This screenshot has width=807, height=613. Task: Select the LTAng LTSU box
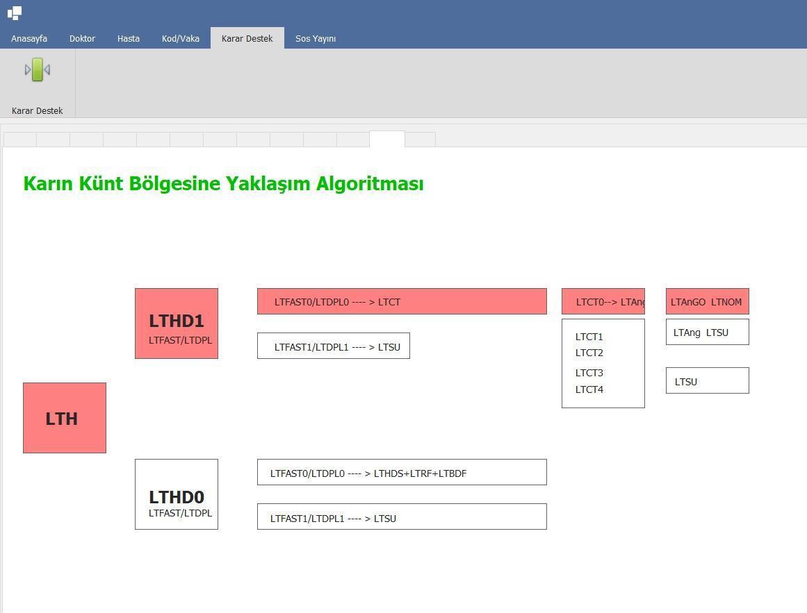(708, 332)
